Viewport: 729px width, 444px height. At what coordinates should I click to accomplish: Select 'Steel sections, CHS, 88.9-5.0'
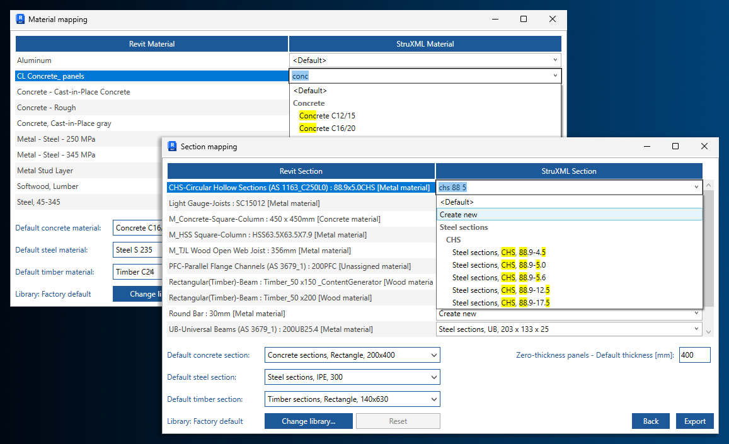tap(499, 265)
